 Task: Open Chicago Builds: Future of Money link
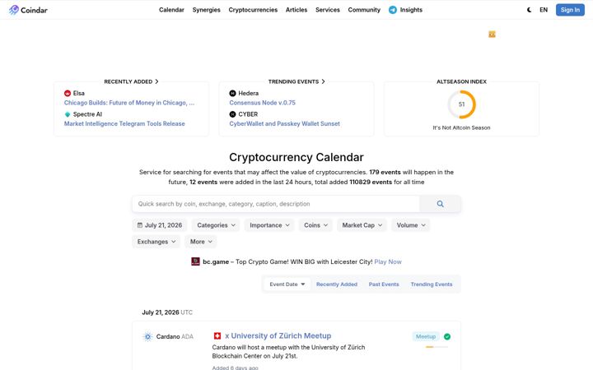[x=129, y=103]
